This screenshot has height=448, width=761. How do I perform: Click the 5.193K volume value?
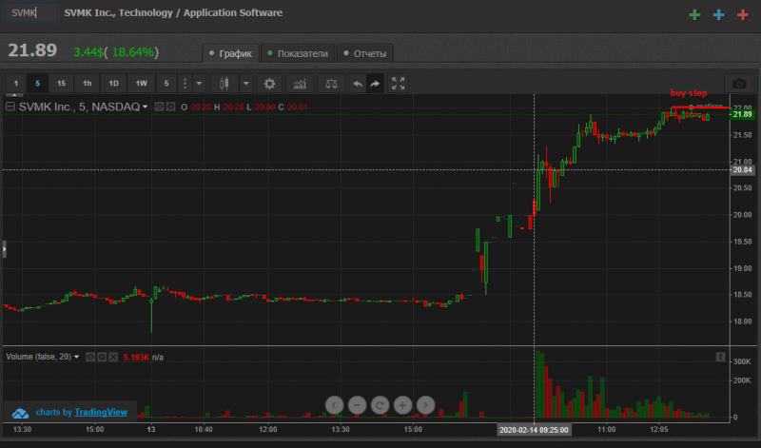pyautogui.click(x=136, y=358)
